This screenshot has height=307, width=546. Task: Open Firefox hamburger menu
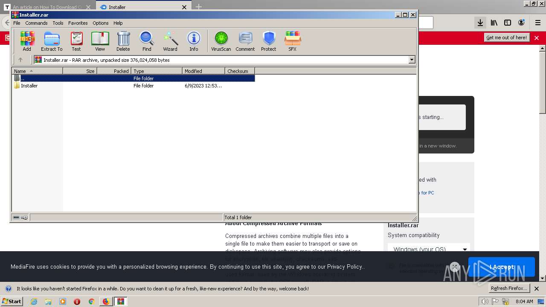tap(537, 23)
